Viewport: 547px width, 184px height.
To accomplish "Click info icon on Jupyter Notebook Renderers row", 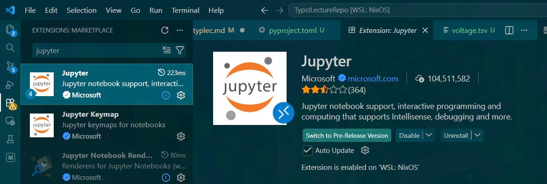I will 166,178.
